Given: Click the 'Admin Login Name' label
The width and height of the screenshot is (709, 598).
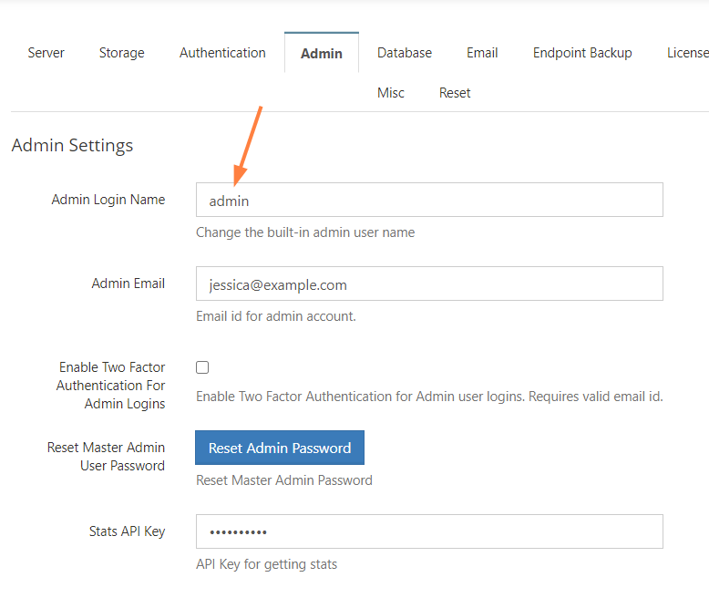Looking at the screenshot, I should tap(108, 200).
